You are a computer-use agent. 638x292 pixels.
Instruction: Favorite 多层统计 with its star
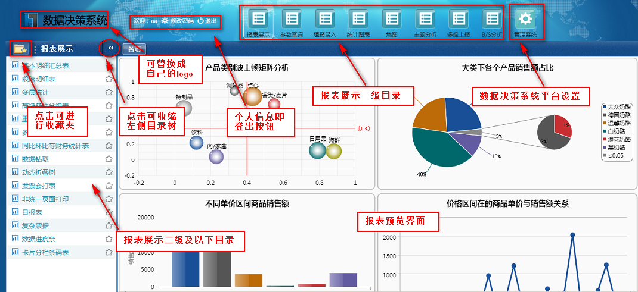109,92
